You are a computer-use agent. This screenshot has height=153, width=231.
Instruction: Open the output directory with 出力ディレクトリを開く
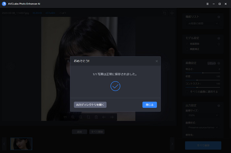click(90, 105)
